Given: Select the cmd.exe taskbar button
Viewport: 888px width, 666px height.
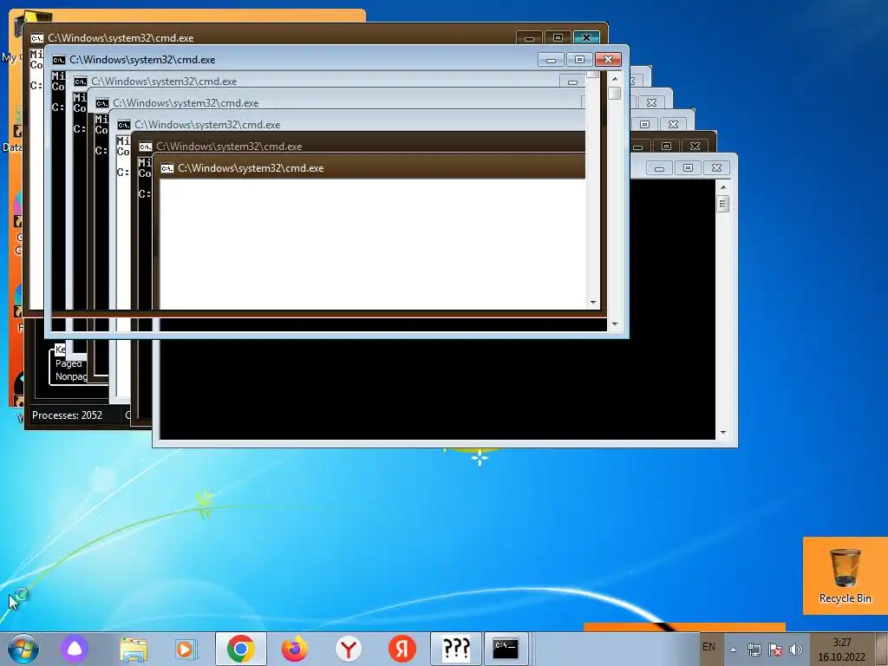Looking at the screenshot, I should (506, 649).
